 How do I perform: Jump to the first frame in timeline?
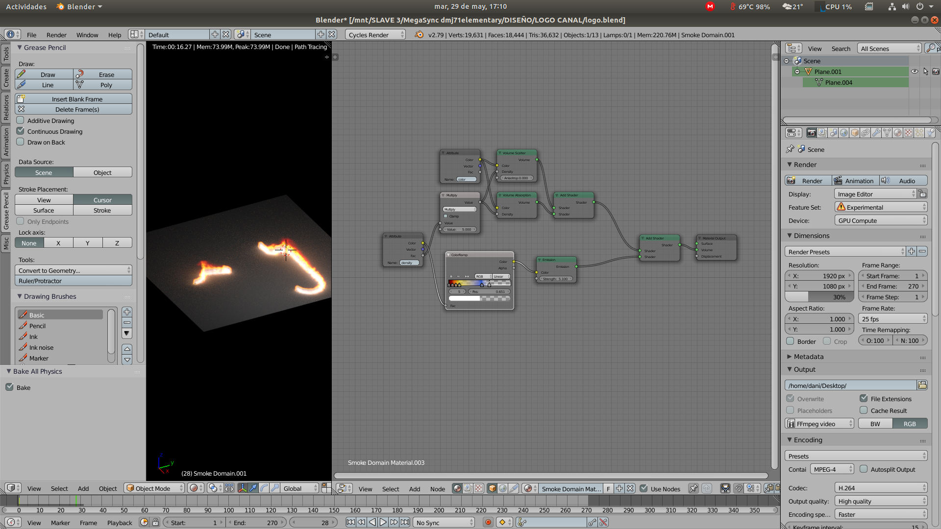350,523
